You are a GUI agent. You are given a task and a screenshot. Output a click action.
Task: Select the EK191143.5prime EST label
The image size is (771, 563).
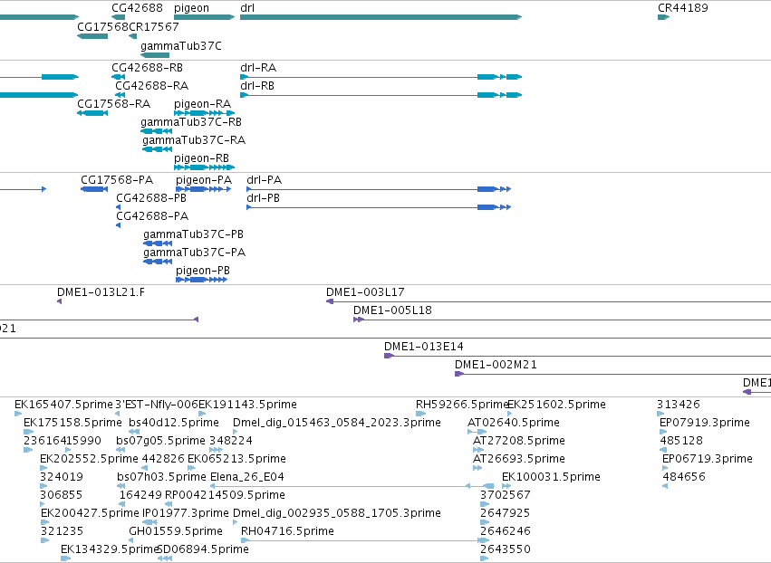point(247,405)
